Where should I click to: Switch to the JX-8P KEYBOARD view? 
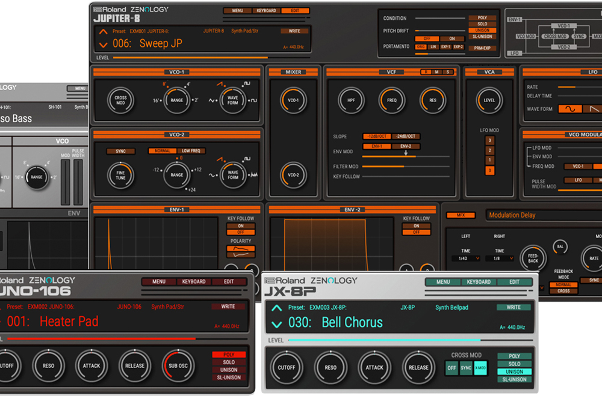(479, 281)
